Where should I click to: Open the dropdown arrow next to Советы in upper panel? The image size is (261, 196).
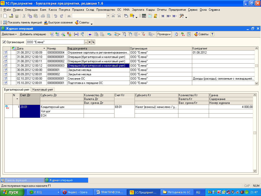[92, 24]
